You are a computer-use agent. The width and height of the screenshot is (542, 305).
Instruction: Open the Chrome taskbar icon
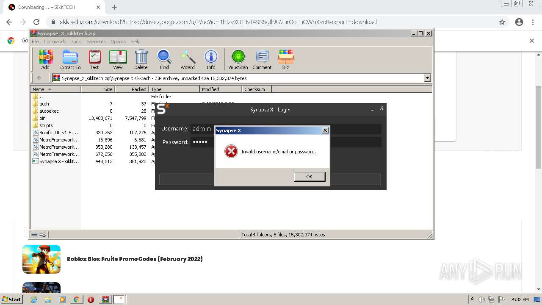[x=76, y=299]
